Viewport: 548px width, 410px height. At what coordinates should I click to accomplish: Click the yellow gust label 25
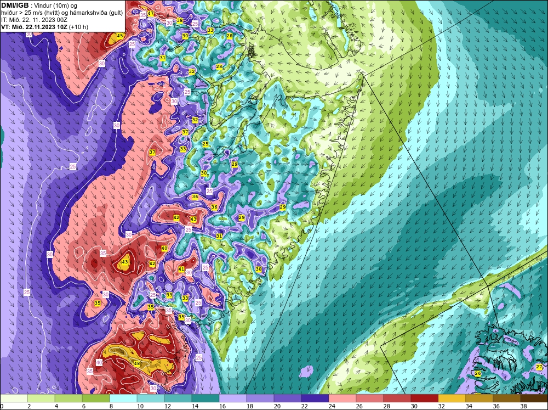206,144
